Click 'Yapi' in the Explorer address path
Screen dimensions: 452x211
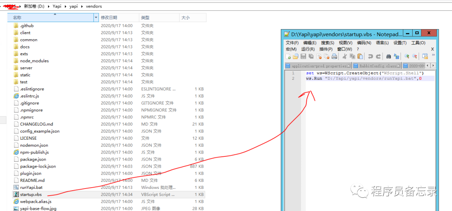coord(57,6)
